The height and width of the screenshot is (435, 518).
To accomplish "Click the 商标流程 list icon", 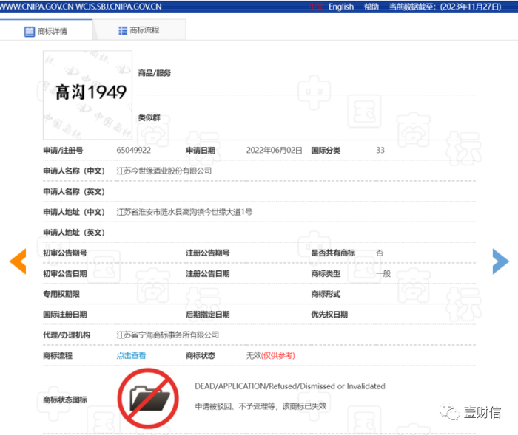I will click(x=123, y=30).
